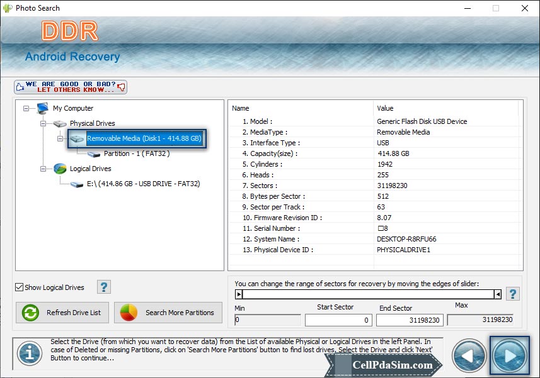Click the E:\ drive icon
This screenshot has width=540, height=378.
click(x=77, y=184)
